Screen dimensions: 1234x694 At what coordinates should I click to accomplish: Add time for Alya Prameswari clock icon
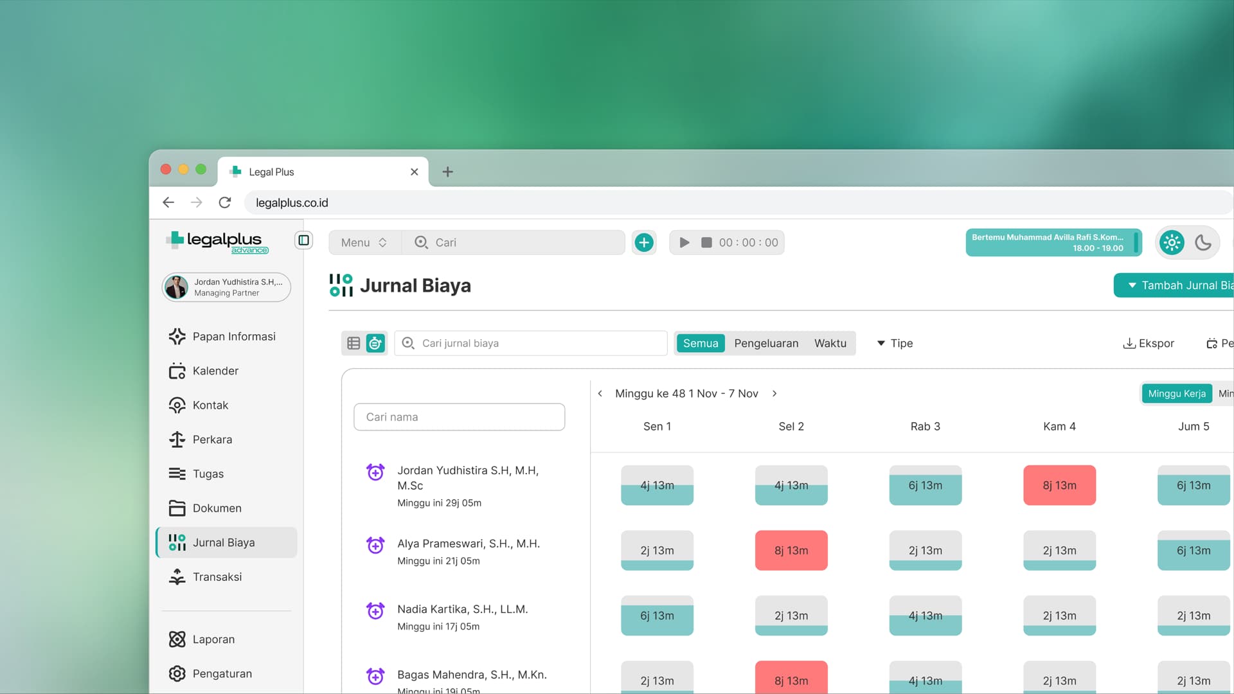[375, 545]
